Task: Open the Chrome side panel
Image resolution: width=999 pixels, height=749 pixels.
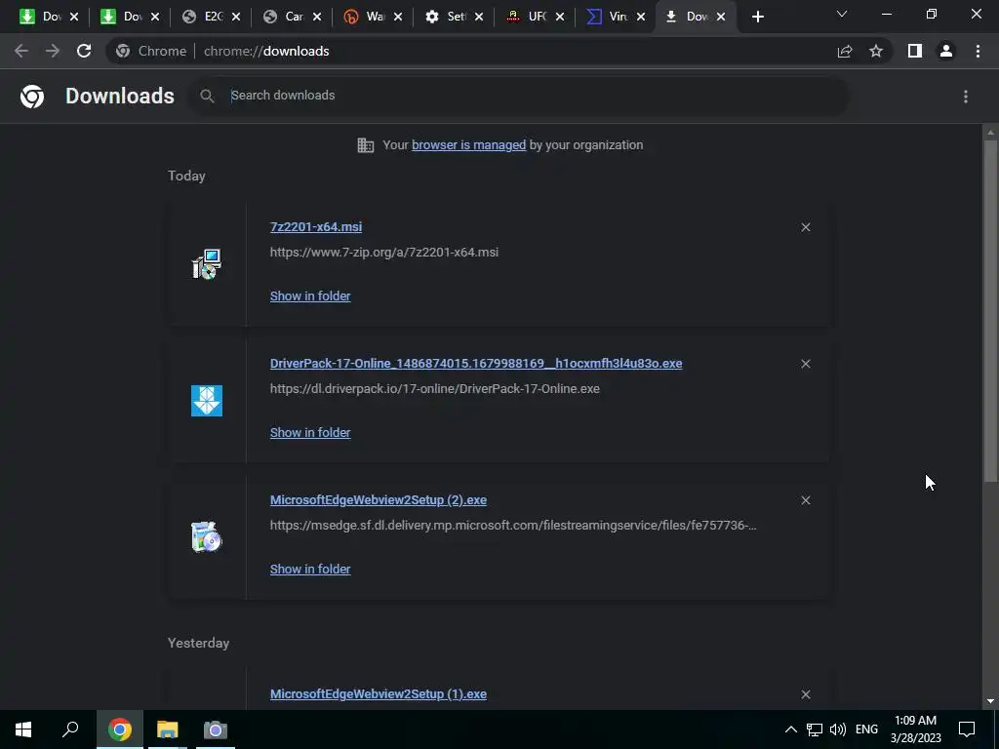Action: coord(915,51)
